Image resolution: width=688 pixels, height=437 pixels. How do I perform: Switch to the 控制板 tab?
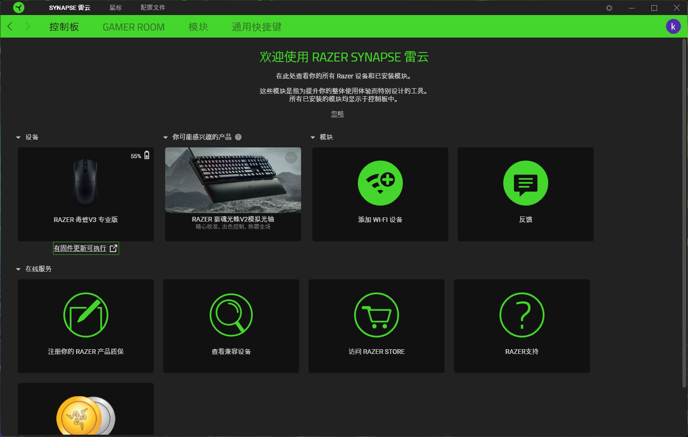pos(64,27)
